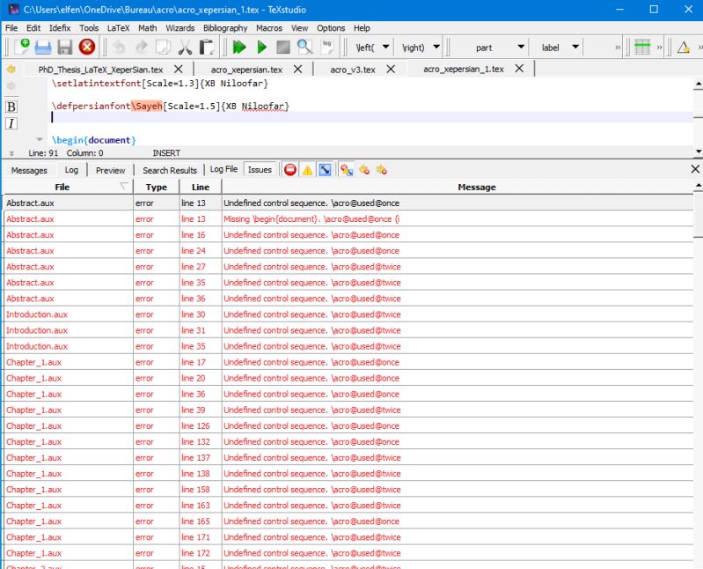The width and height of the screenshot is (703, 569).
Task: Select the Introduction.aux line 30 error row
Action: pos(348,314)
